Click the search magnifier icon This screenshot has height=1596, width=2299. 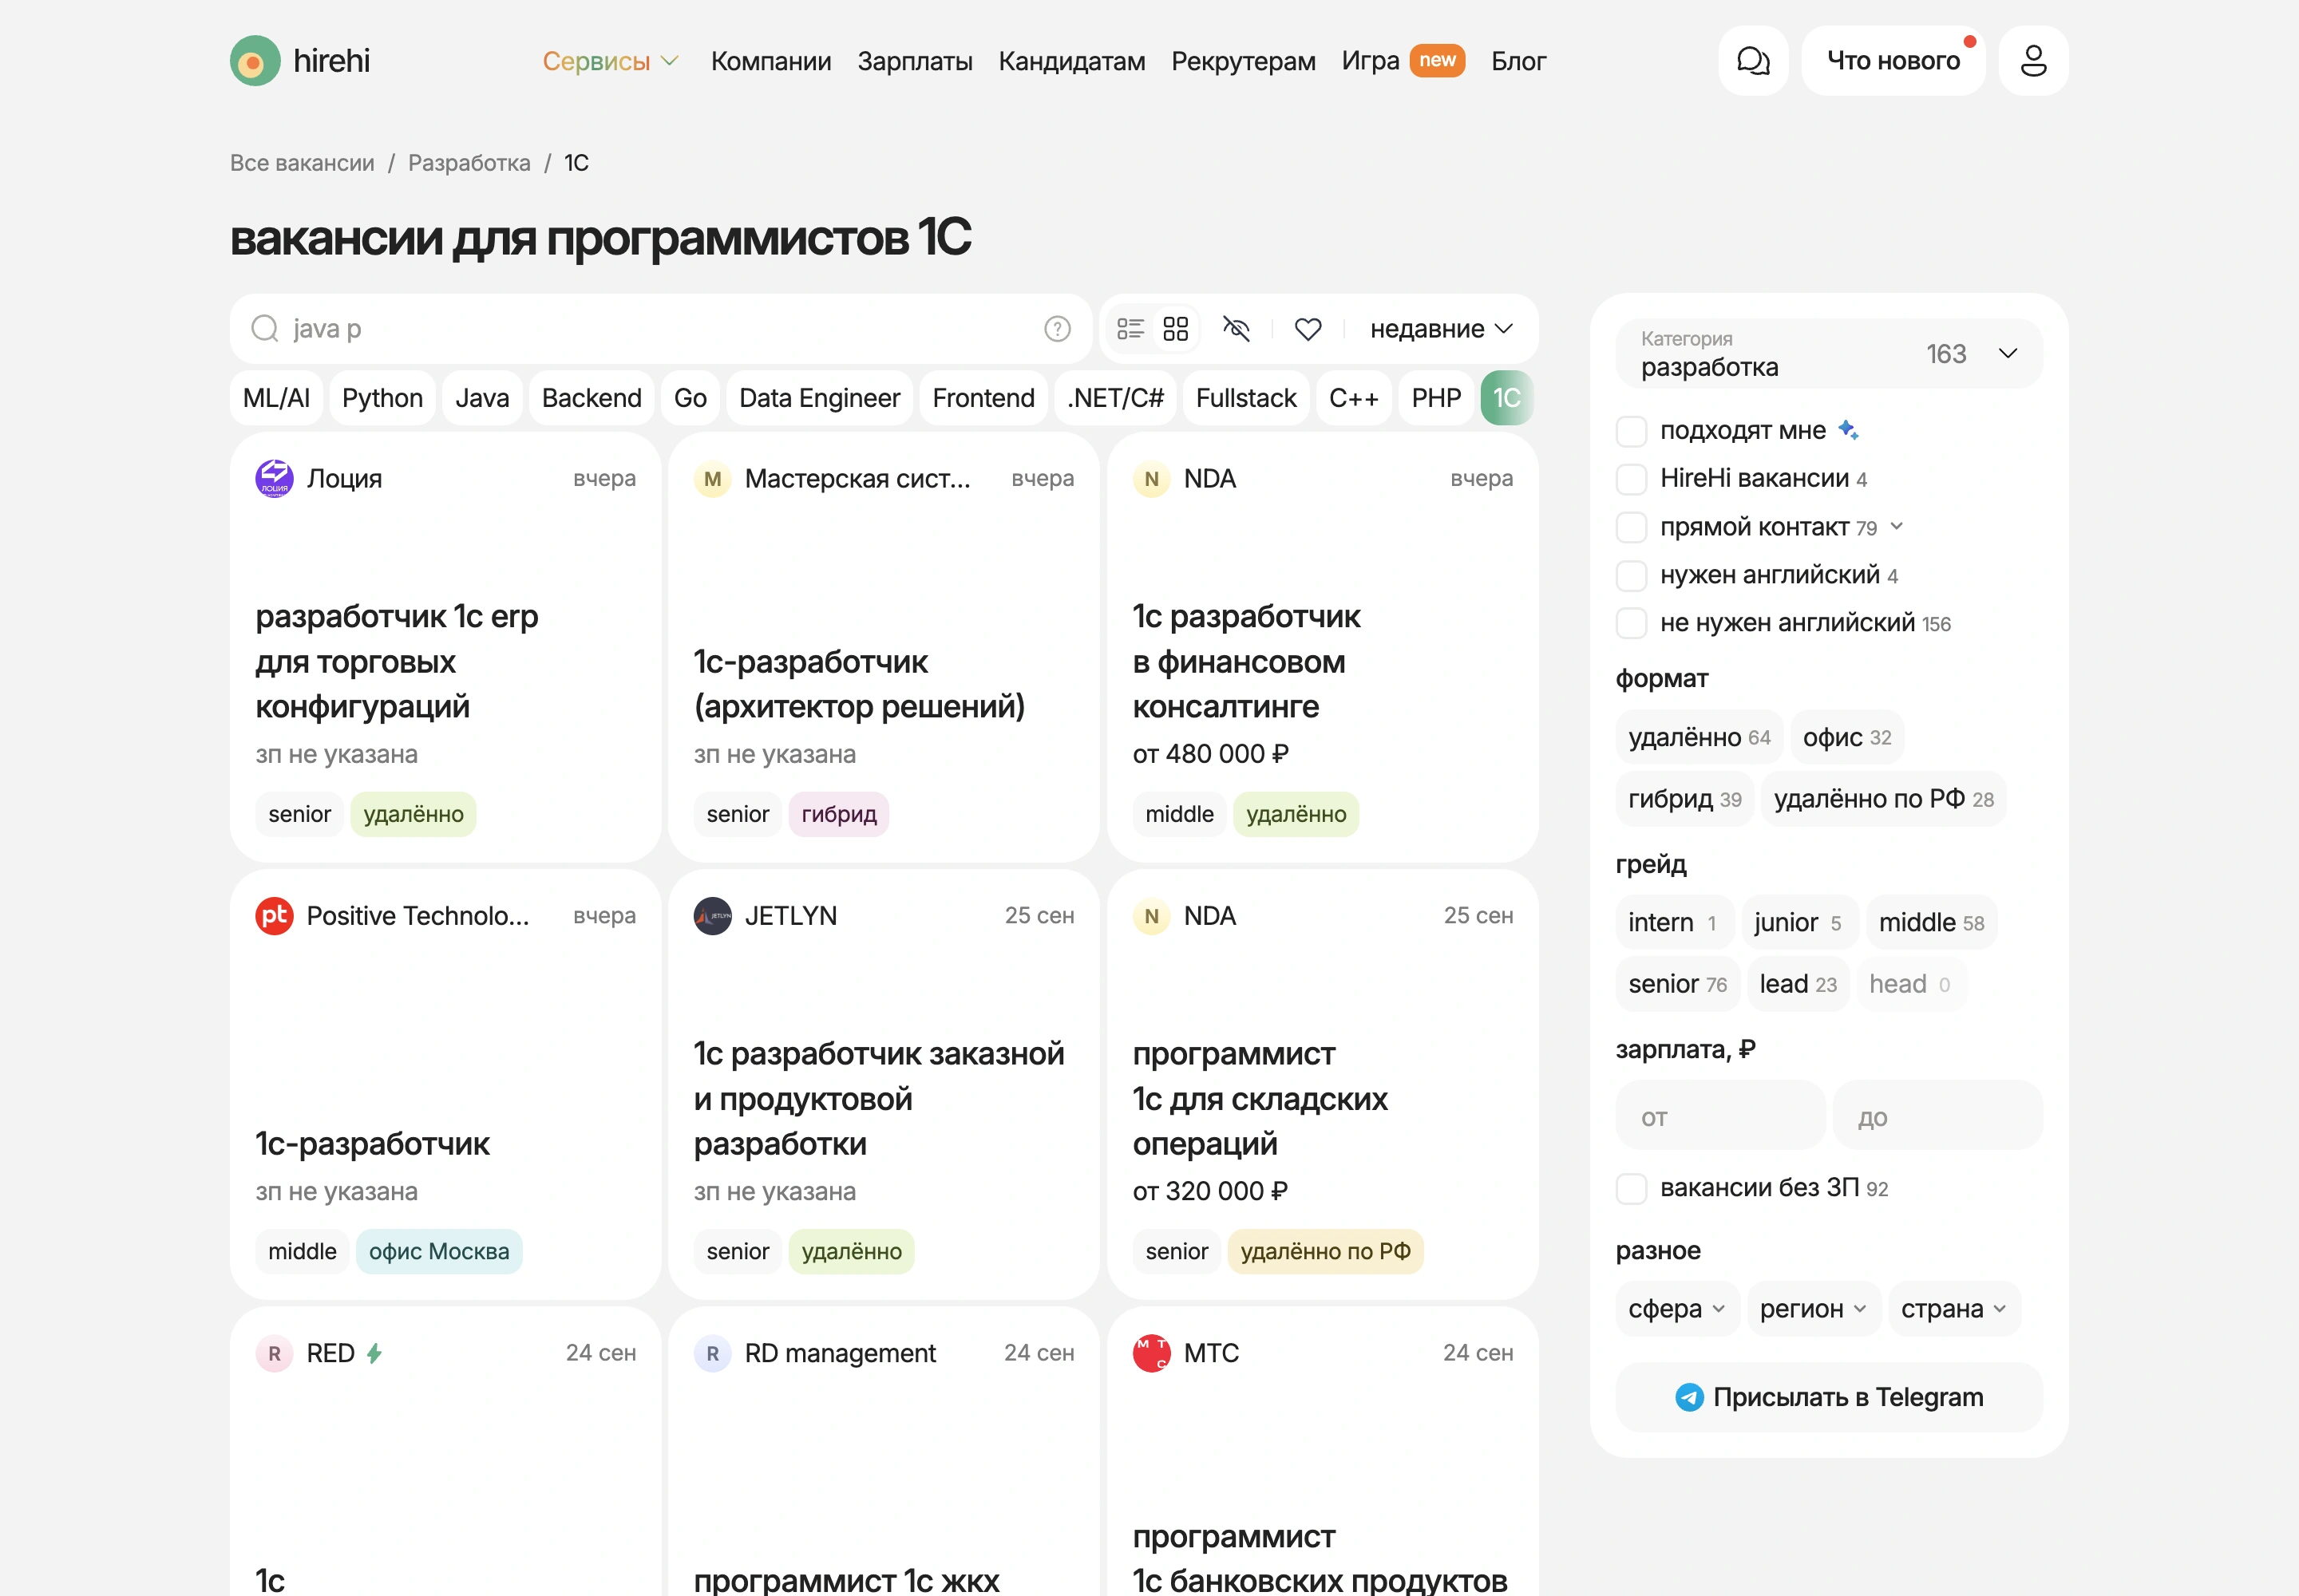point(264,328)
